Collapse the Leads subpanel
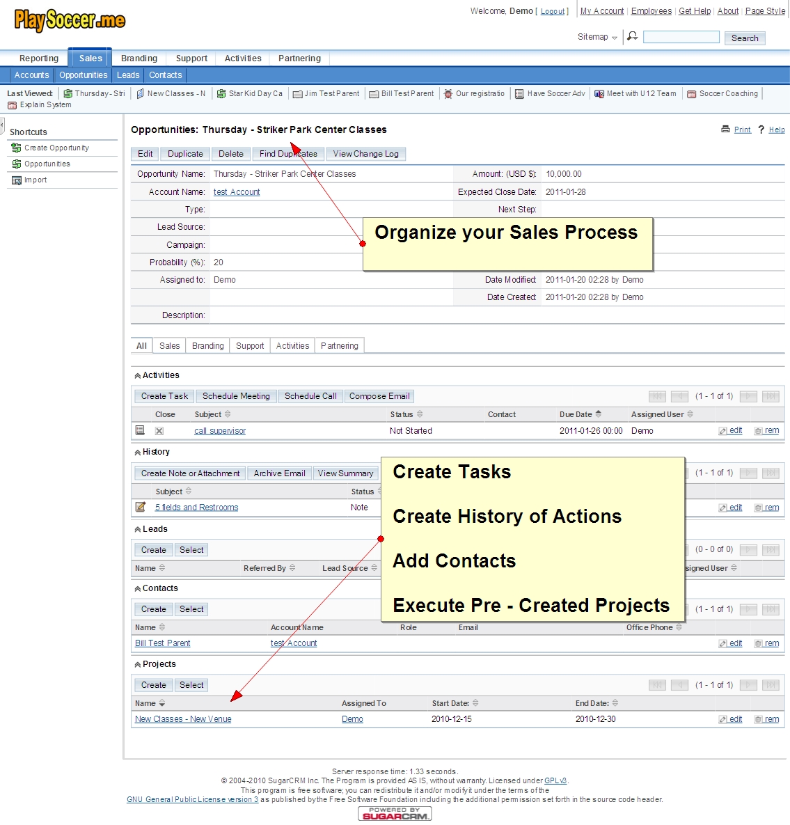 pos(138,529)
